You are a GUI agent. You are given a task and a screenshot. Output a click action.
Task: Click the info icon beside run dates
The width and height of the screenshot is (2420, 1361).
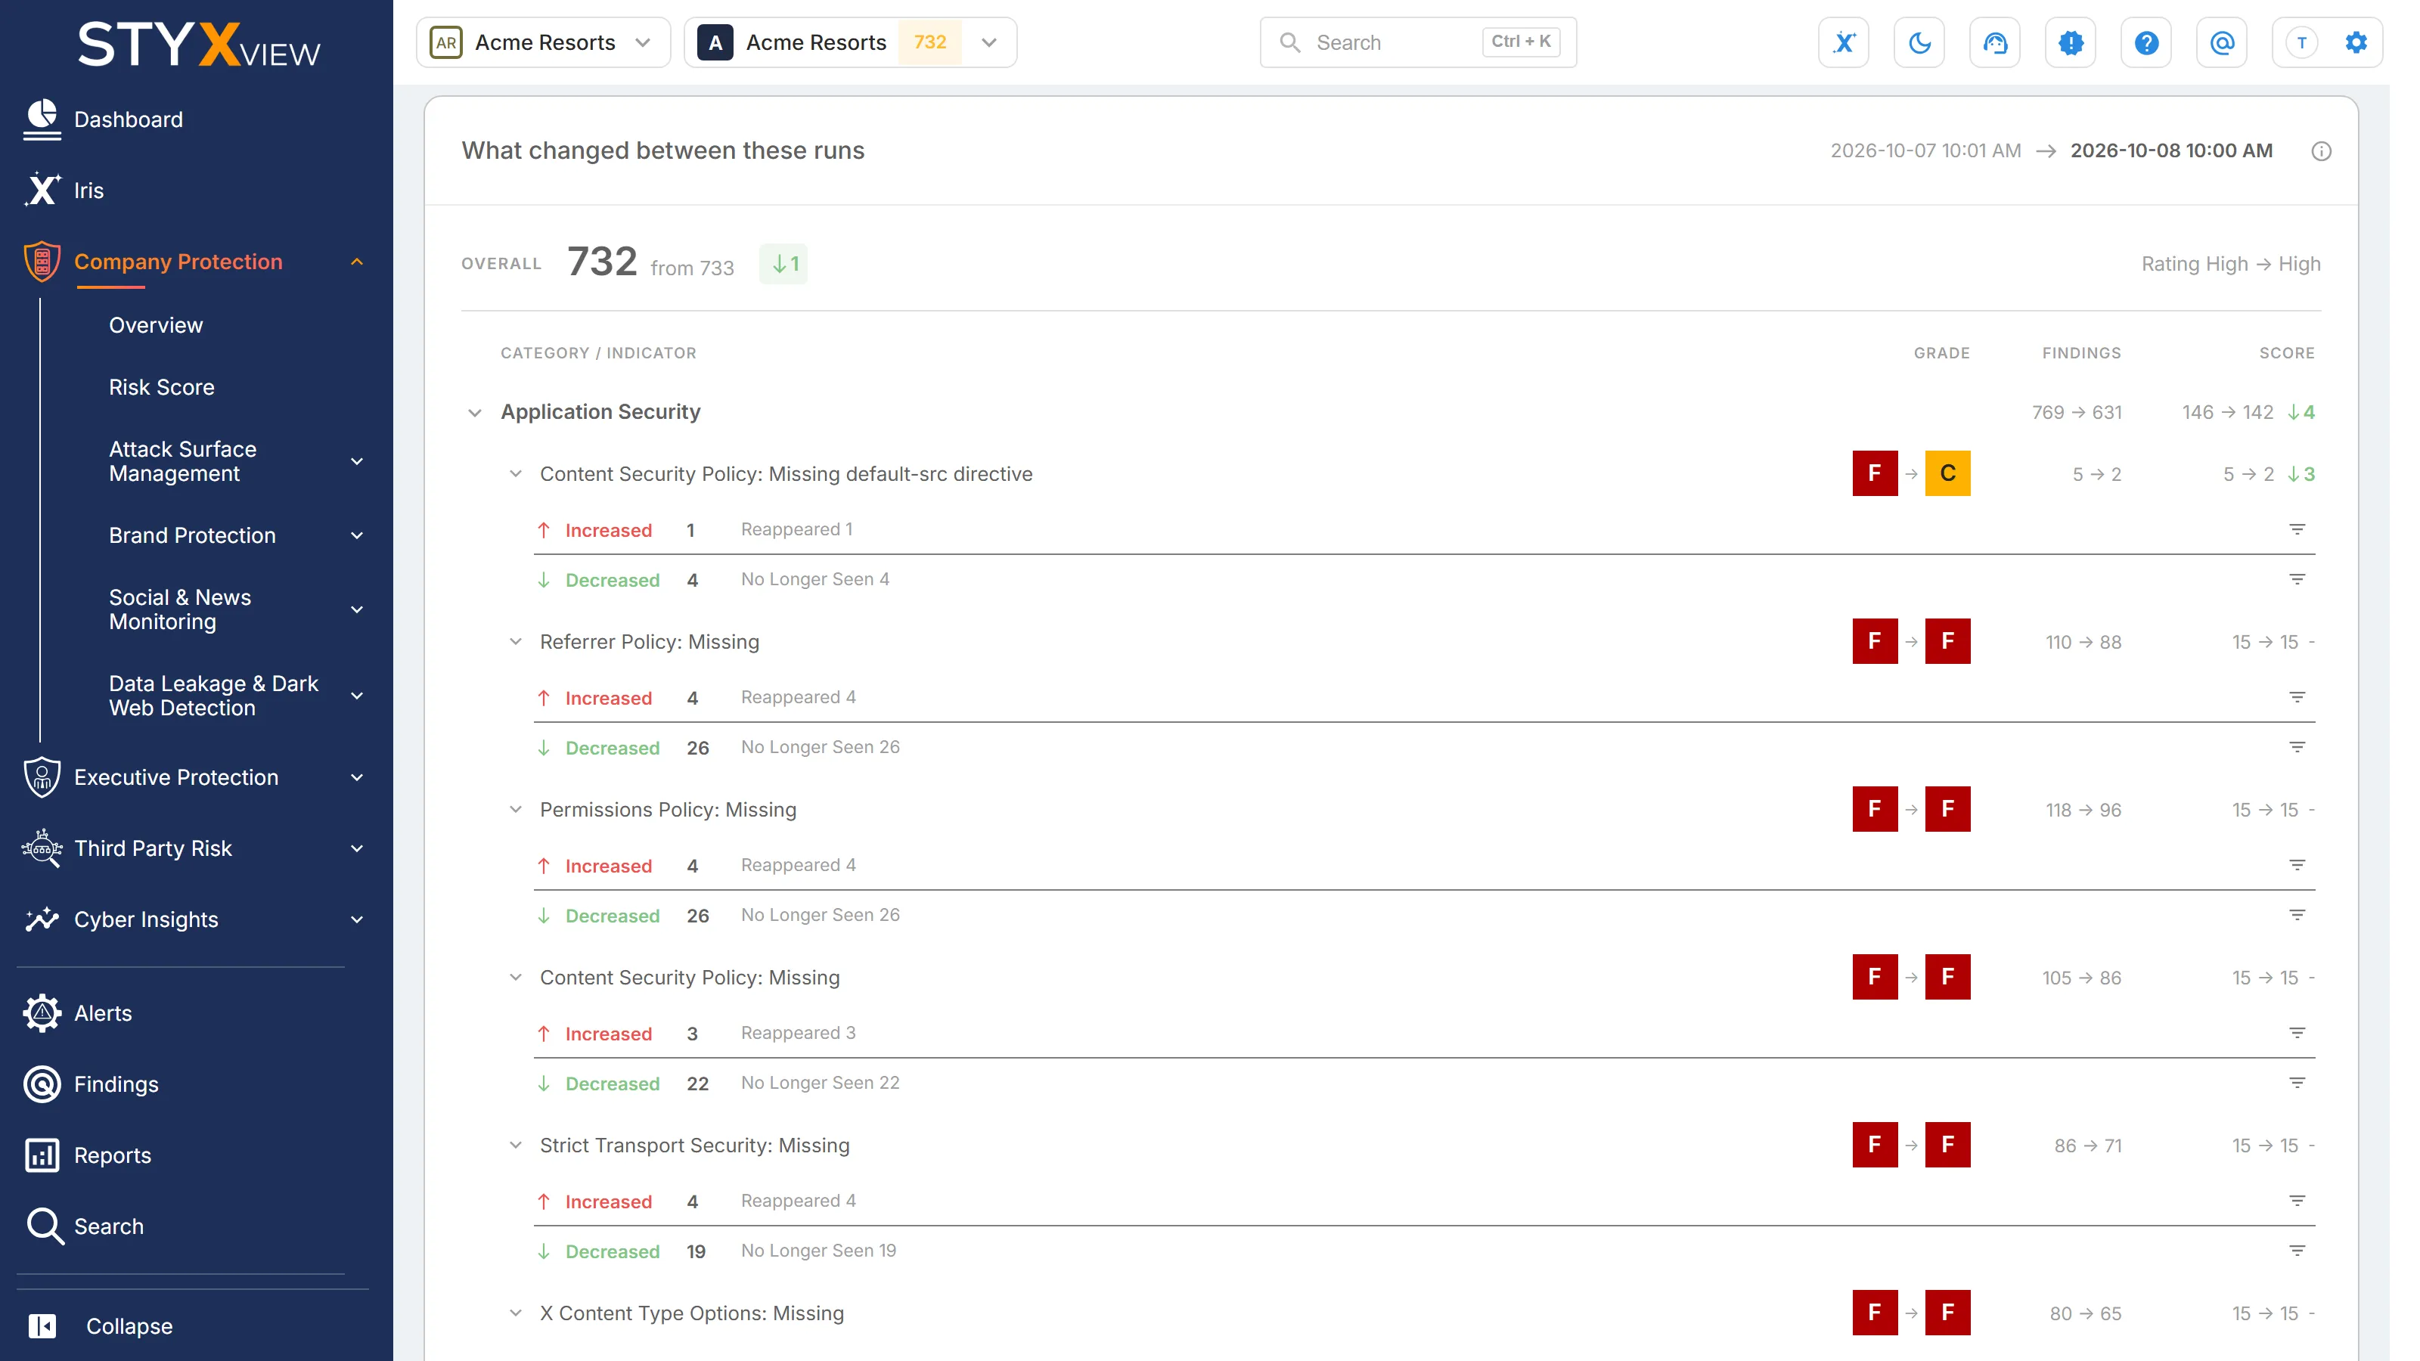pyautogui.click(x=2320, y=151)
